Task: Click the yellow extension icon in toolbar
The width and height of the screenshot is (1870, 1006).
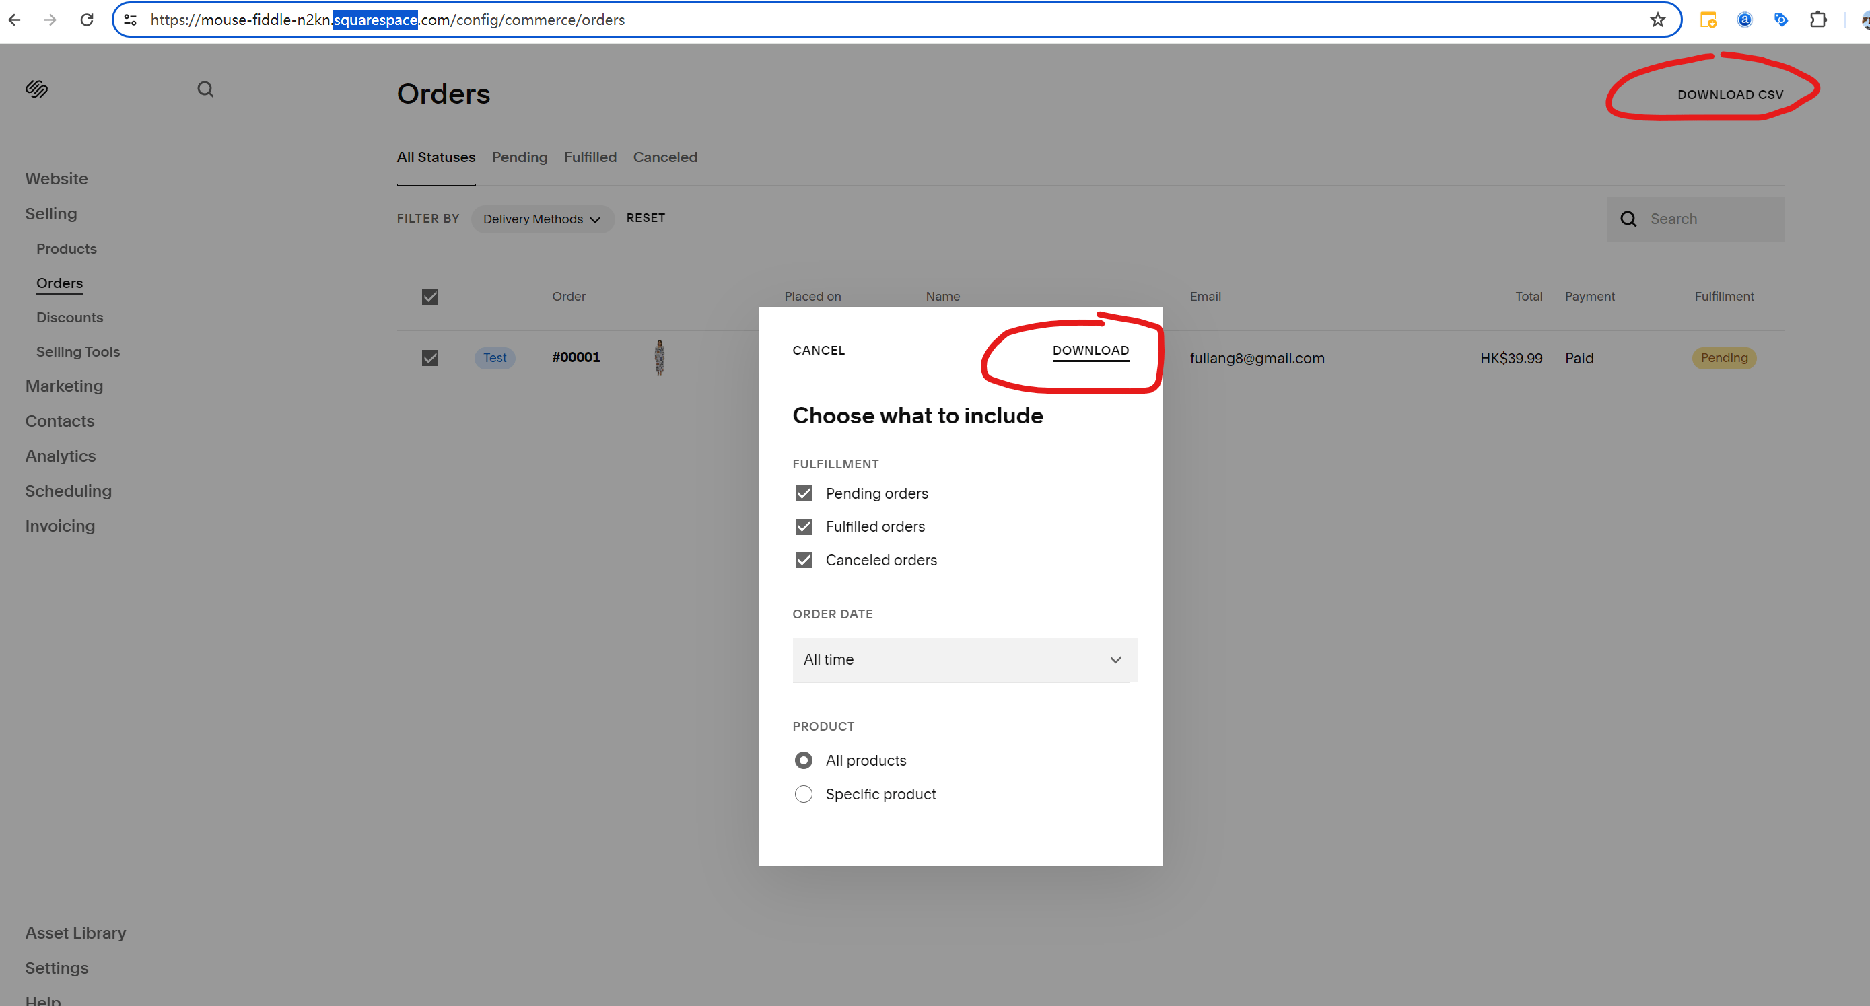Action: (1708, 20)
